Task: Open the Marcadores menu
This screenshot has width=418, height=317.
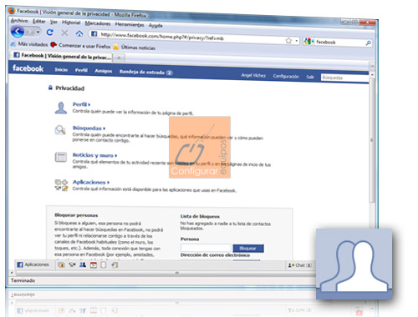Action: pos(98,23)
